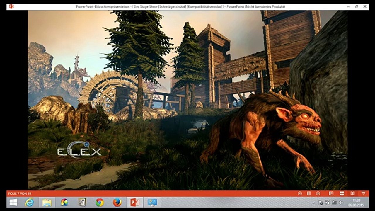Switch to Normal view in status bar
The height and width of the screenshot is (211, 375).
tap(331, 193)
